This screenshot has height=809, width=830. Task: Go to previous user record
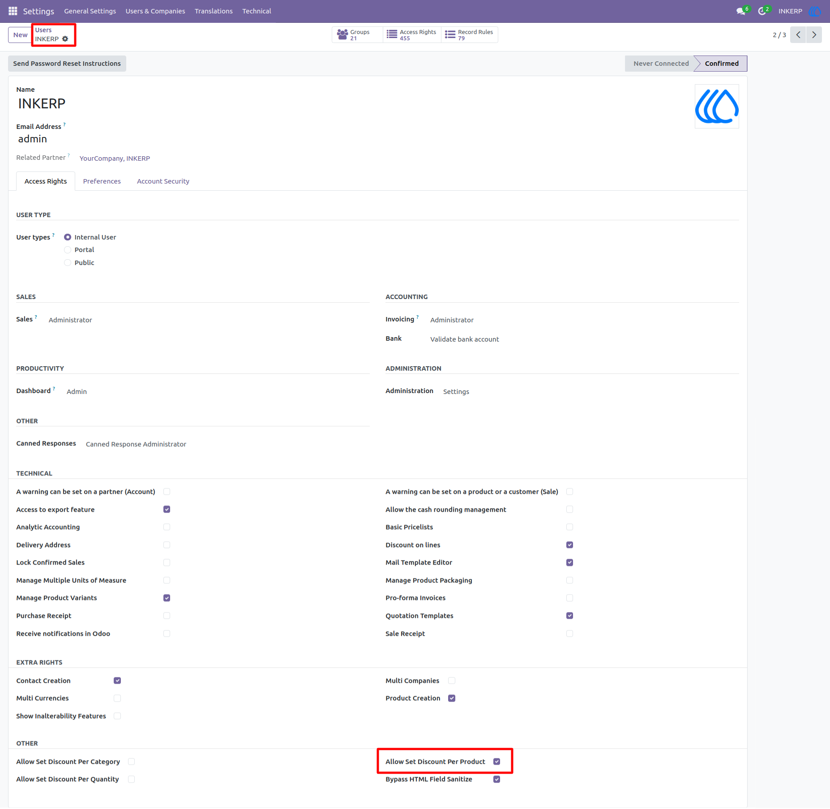point(798,35)
